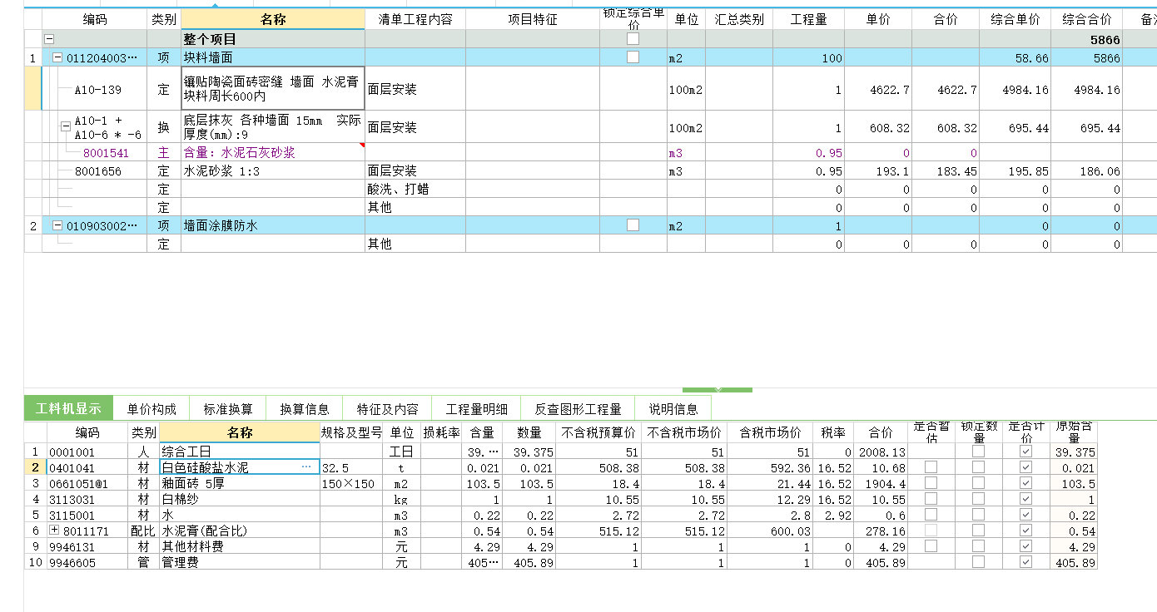The width and height of the screenshot is (1157, 612).
Task: Check 是否暂估 for 白棉纱 row
Action: click(x=931, y=499)
